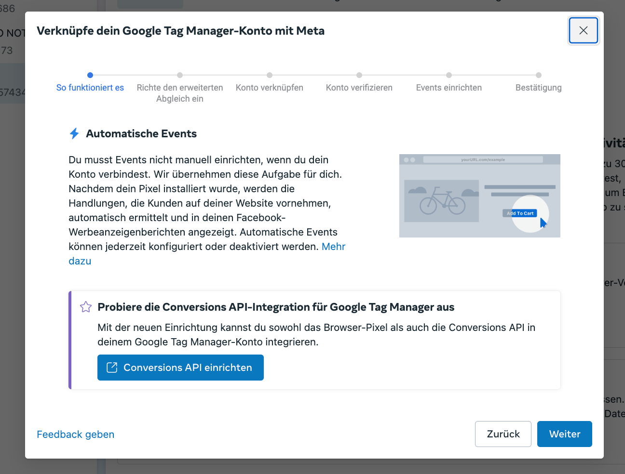
Task: Click the active step dot above So funktioniert es
Action: click(x=90, y=75)
